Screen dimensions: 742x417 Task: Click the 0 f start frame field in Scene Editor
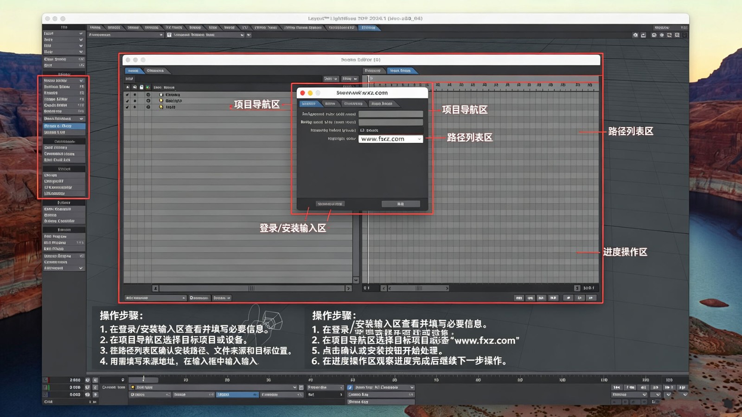(x=370, y=288)
